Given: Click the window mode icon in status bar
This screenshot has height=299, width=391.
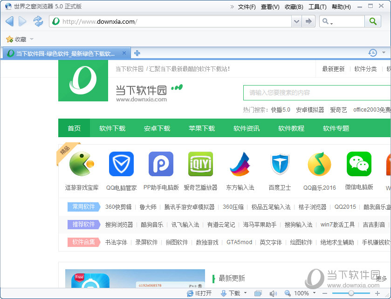Looking at the screenshot, I should point(258,293).
